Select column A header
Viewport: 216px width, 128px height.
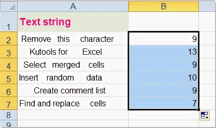(73, 6)
